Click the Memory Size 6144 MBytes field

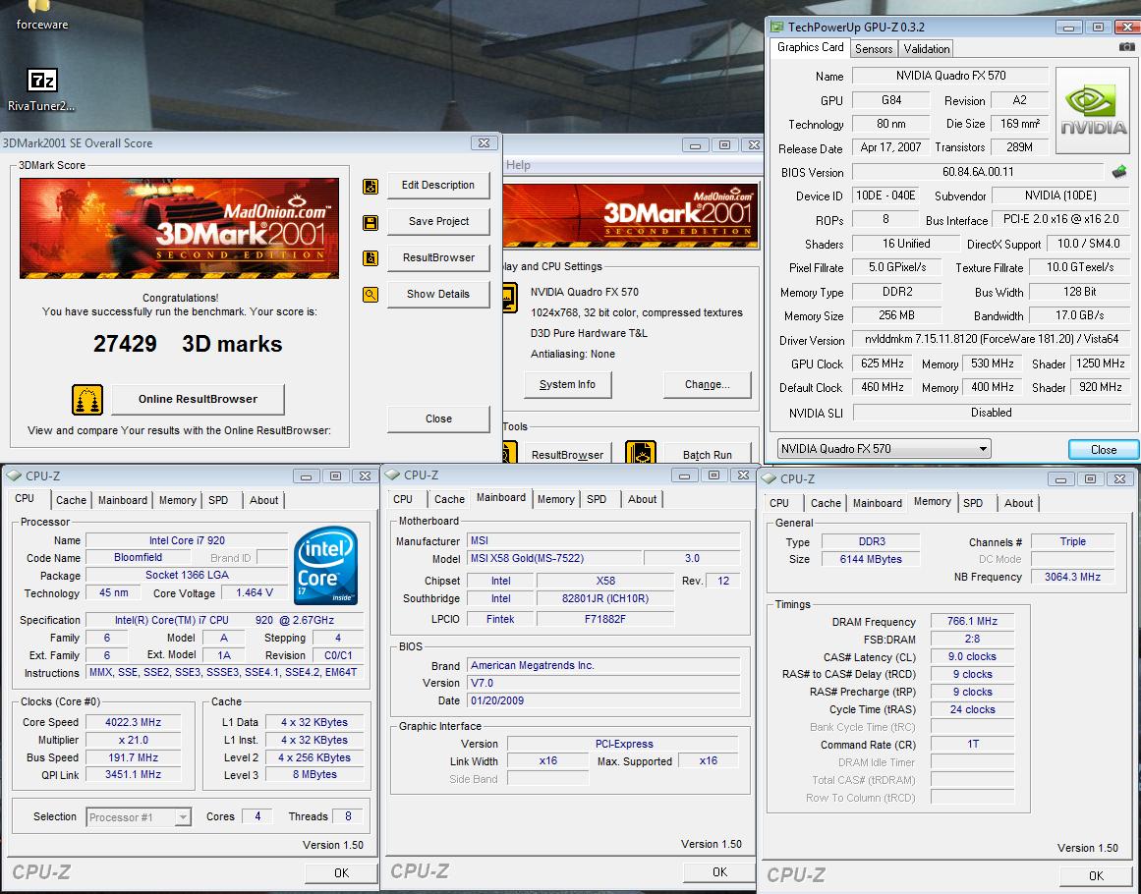pos(871,559)
